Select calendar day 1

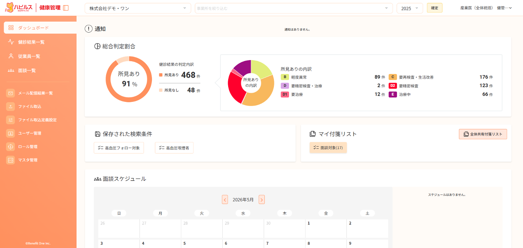click(x=326, y=229)
